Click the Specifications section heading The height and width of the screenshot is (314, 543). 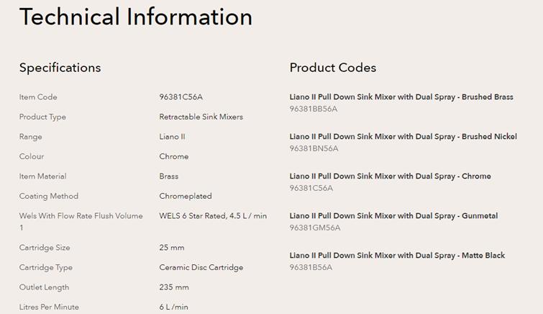pos(60,68)
